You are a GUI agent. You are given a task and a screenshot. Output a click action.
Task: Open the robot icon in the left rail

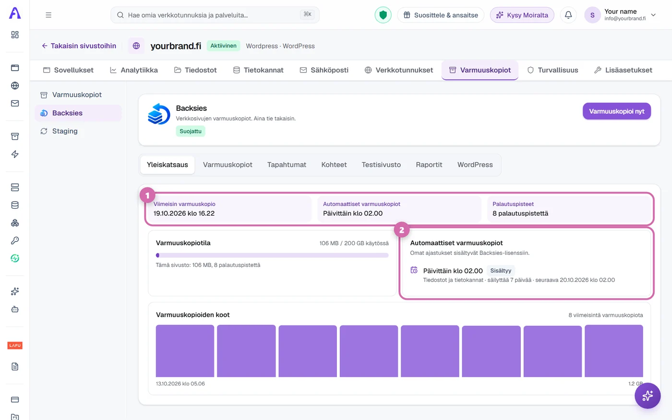(15, 309)
